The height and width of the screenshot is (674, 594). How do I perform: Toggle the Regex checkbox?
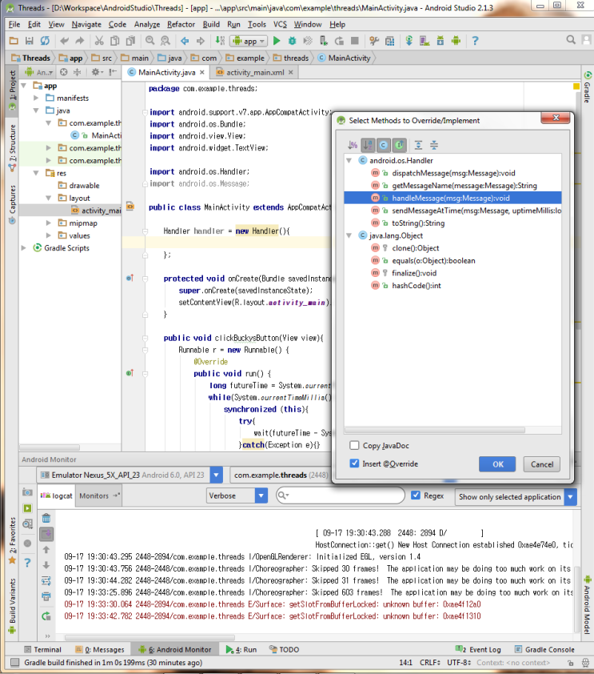pos(416,495)
